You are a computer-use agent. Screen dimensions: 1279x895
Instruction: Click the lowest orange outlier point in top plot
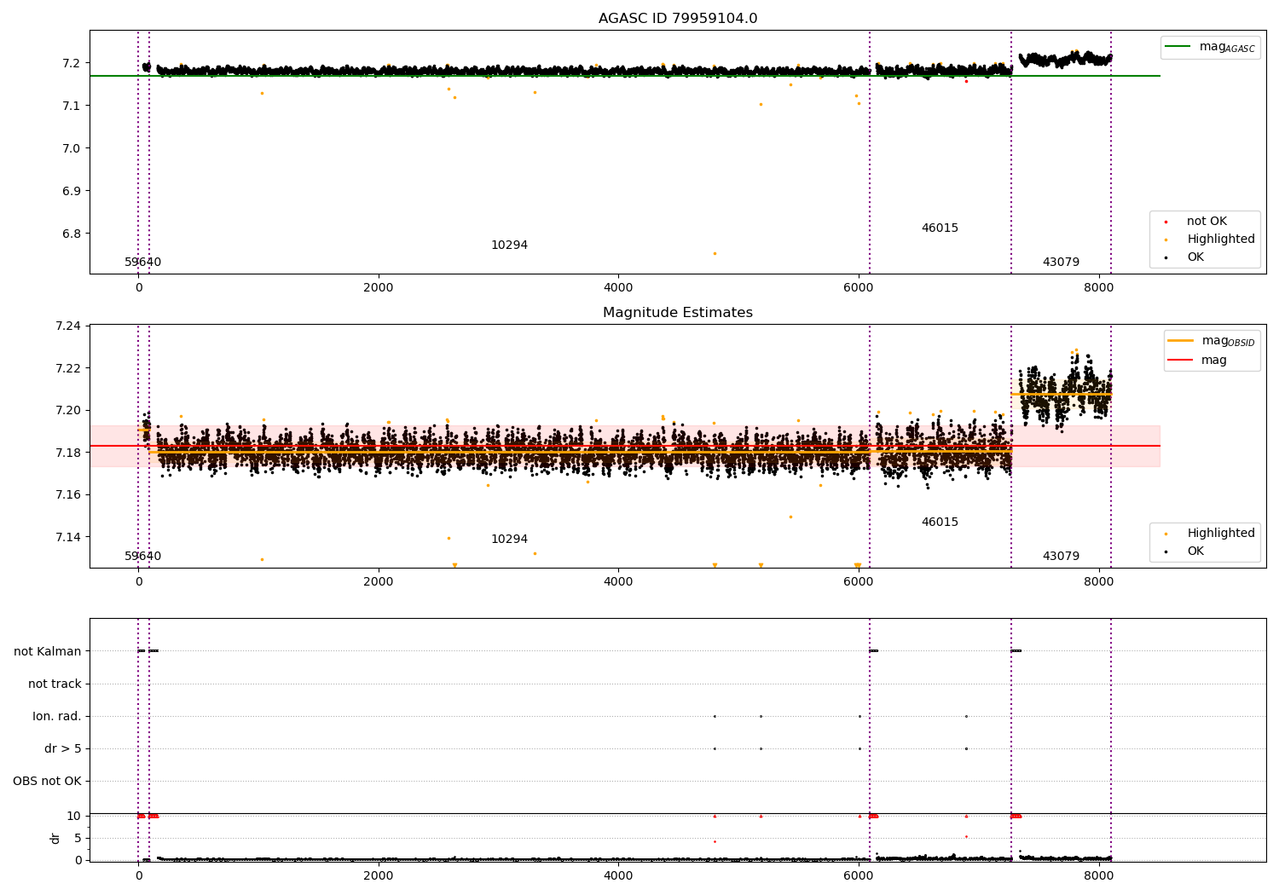coord(715,253)
